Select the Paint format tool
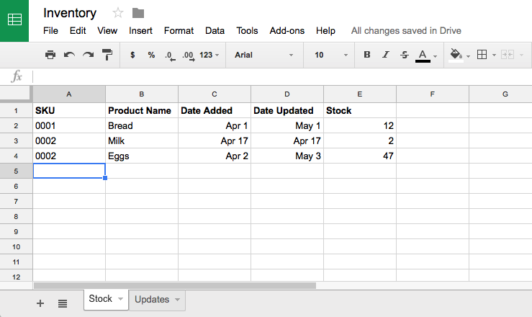This screenshot has height=317, width=532. point(107,55)
